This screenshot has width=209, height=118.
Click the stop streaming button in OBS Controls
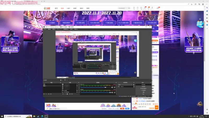(x=143, y=85)
